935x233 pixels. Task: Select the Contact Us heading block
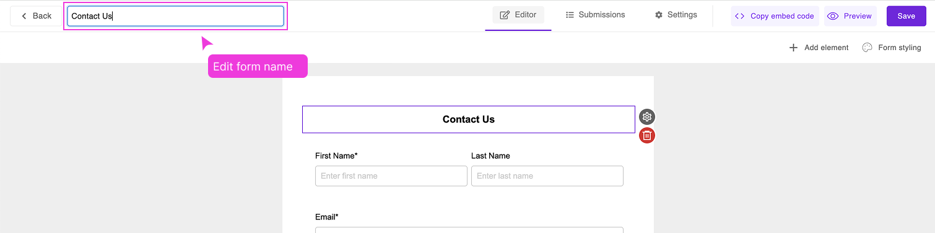[x=469, y=119]
